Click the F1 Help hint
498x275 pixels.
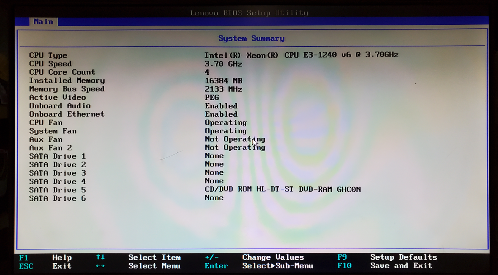pos(45,258)
